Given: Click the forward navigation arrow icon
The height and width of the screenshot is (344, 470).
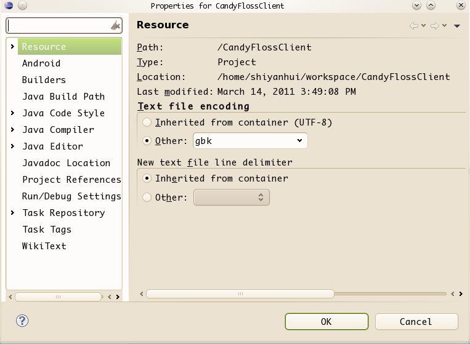Looking at the screenshot, I should (434, 26).
